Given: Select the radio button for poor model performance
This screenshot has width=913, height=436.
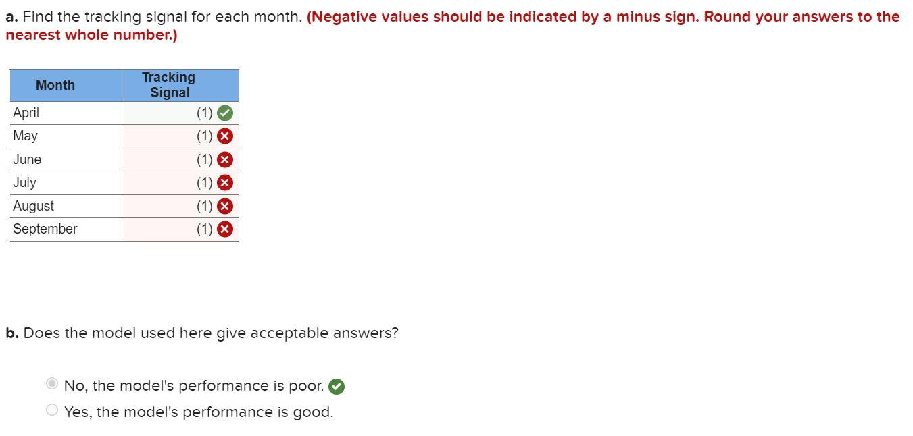Looking at the screenshot, I should click(x=51, y=383).
